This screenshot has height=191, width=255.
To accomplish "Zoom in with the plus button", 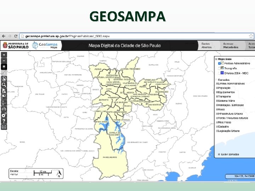I will [4, 55].
